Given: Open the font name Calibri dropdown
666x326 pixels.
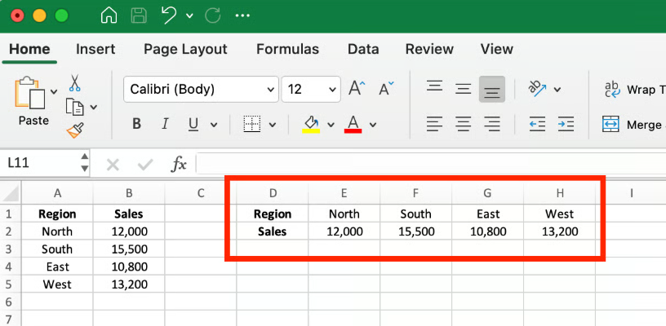Looking at the screenshot, I should 270,90.
